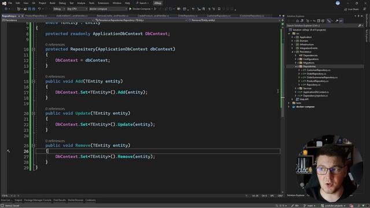Click the Docker Compose run button label
370x208 pixels.
141,9
